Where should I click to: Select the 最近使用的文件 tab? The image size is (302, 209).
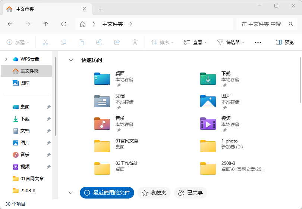coord(107,193)
